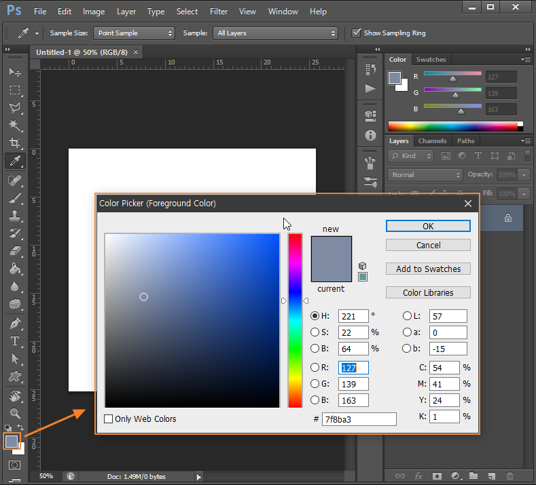
Task: Click the foreground color swatch in toolbox
Action: pos(12,442)
